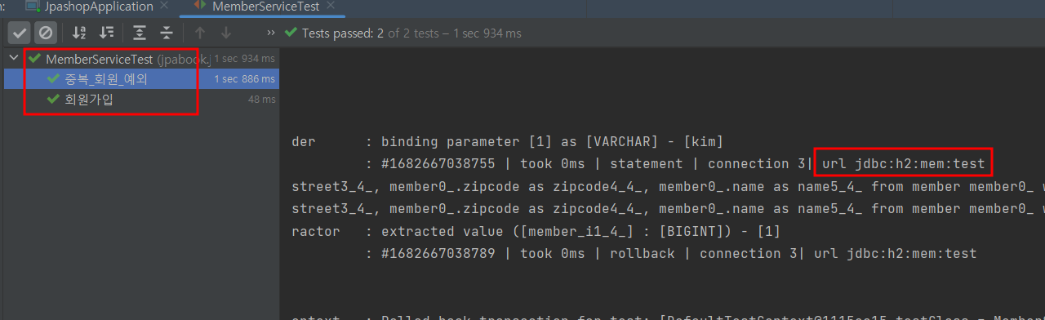Select the 중복_회원_예외 test result
This screenshot has height=320, width=1045.
tap(140, 78)
